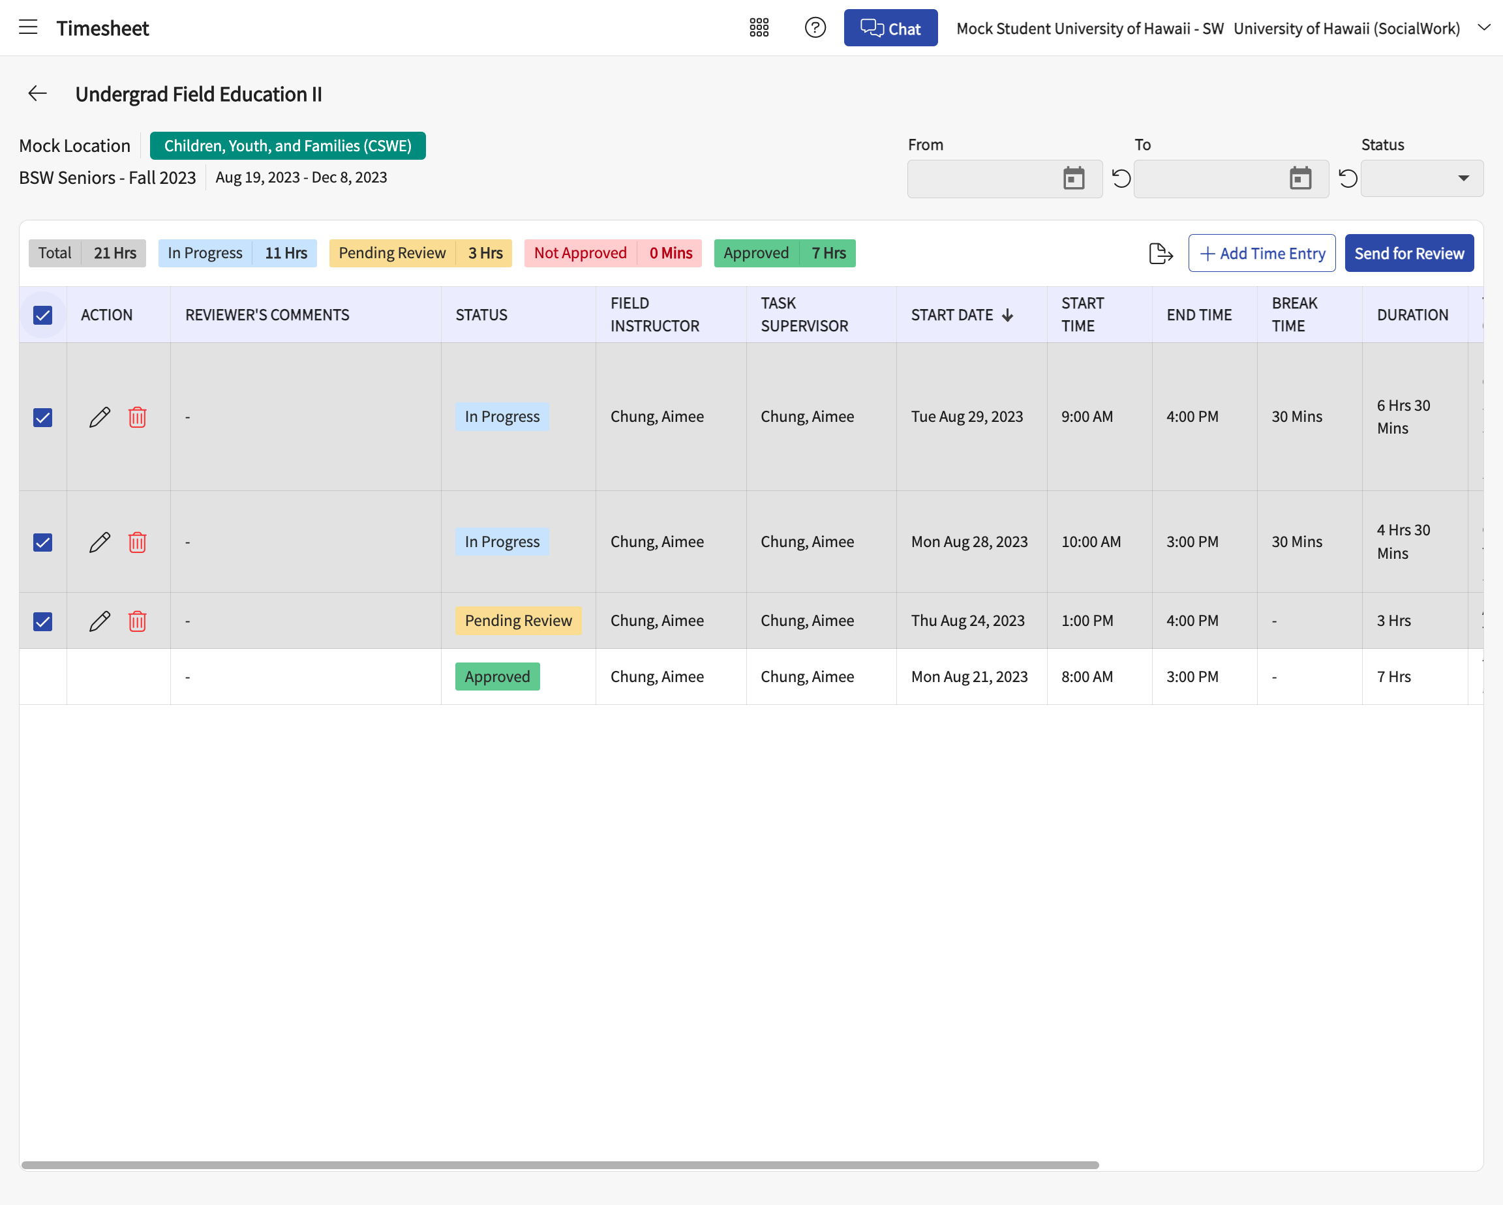Edit the Tue Aug 29, 2023 entry

coord(100,417)
